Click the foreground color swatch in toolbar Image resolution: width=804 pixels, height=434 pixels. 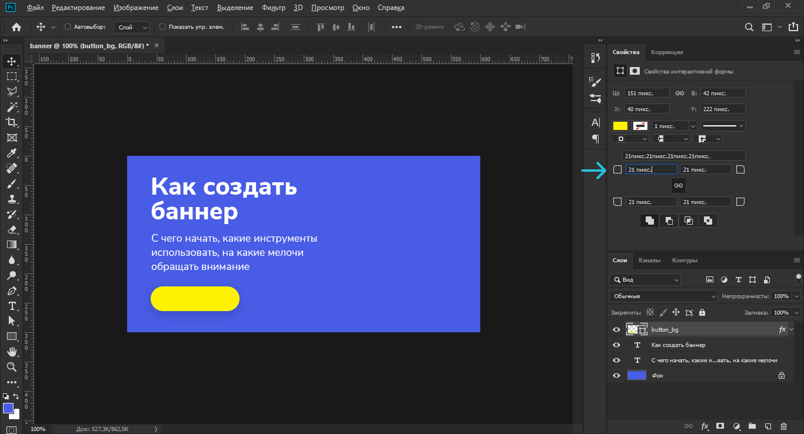click(x=8, y=408)
